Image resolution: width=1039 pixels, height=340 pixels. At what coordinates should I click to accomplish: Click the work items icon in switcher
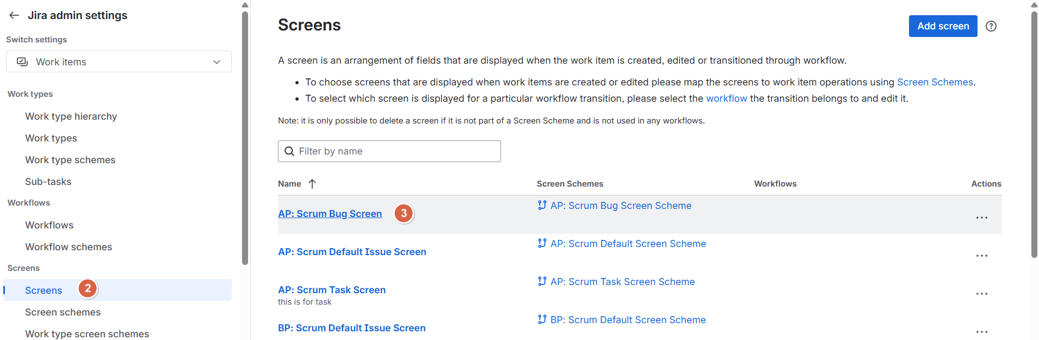(x=22, y=61)
